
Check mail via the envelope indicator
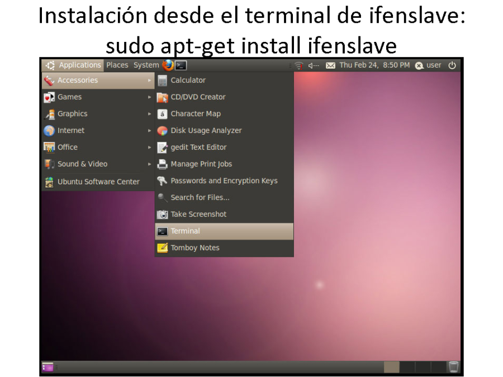click(330, 65)
